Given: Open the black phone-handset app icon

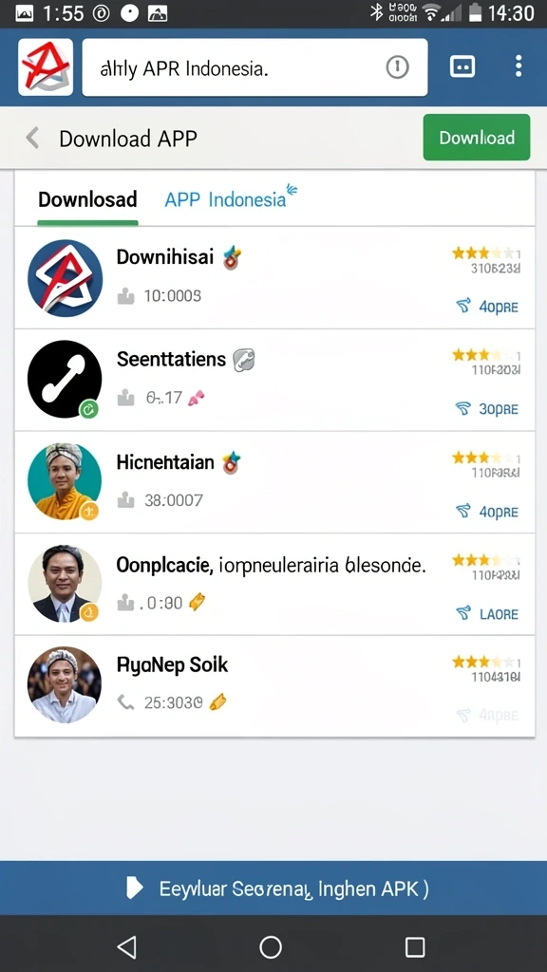Looking at the screenshot, I should 65,379.
